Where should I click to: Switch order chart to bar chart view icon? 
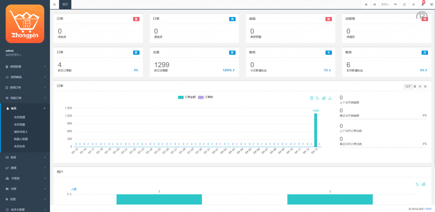324,98
